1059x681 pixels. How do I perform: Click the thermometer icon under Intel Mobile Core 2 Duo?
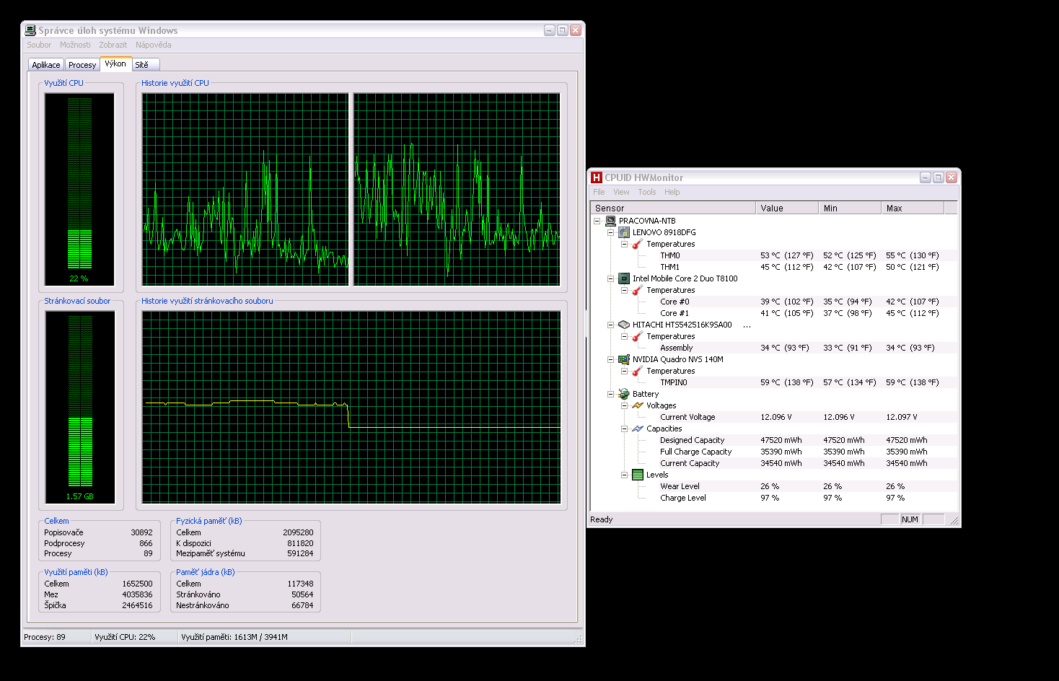[x=638, y=290]
